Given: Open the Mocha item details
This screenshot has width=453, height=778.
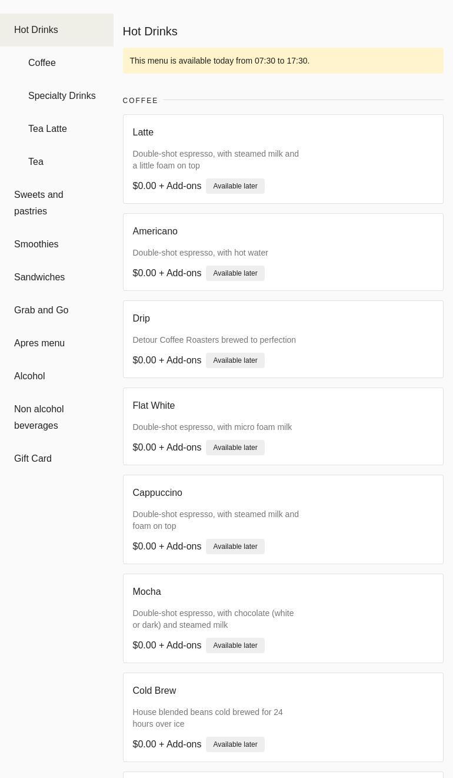Looking at the screenshot, I should tap(282, 618).
